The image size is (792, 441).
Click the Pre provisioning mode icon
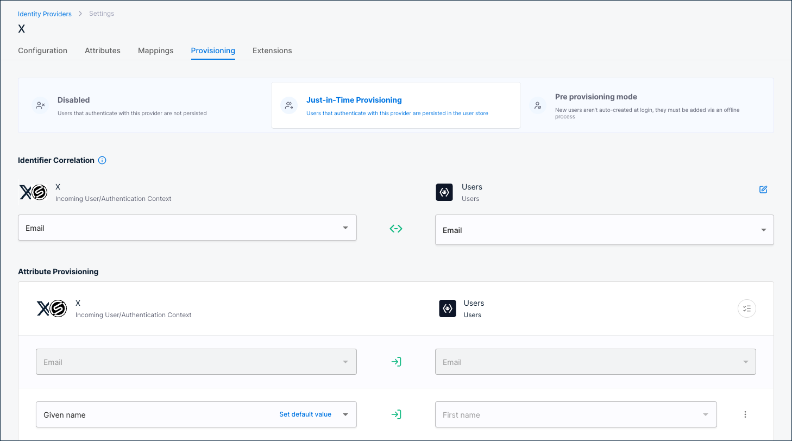pos(537,105)
